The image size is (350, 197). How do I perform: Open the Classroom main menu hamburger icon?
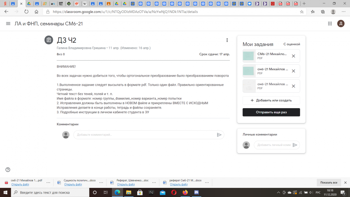point(8,23)
